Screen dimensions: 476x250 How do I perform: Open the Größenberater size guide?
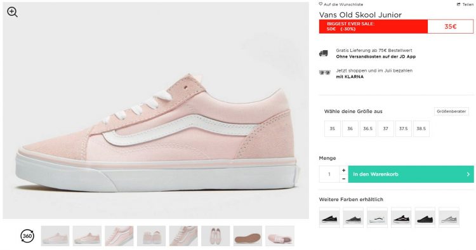[x=451, y=111]
